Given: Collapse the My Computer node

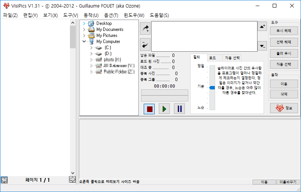Looking at the screenshot, I should pos(84,41).
